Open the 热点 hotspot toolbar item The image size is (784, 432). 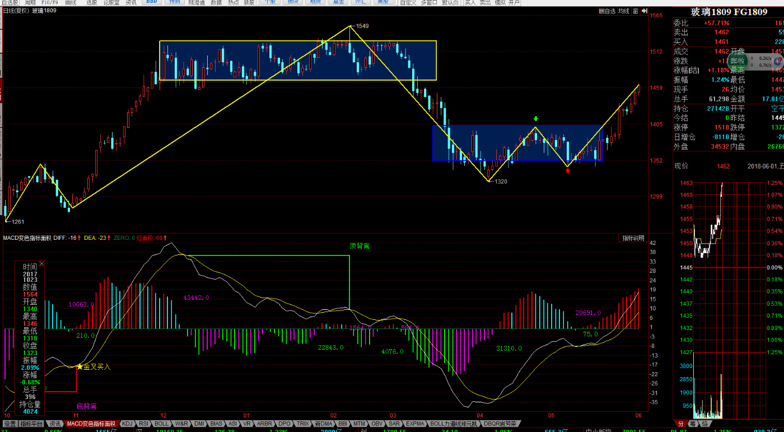(x=233, y=3)
